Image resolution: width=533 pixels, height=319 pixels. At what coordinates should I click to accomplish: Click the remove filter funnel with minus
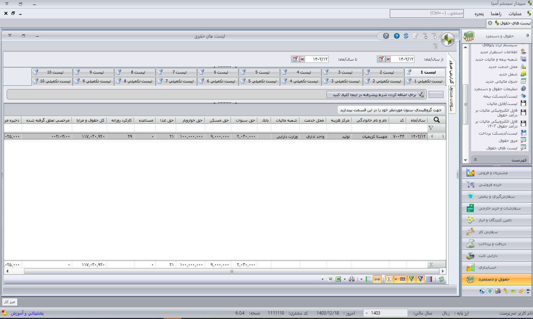[x=425, y=36]
